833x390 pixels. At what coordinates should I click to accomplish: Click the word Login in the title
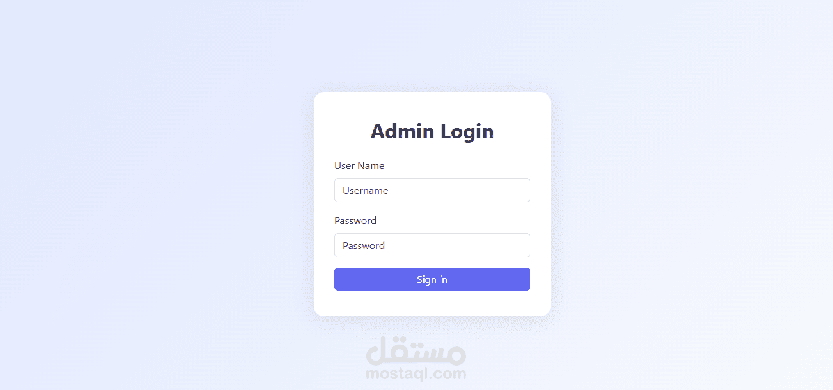click(x=465, y=131)
